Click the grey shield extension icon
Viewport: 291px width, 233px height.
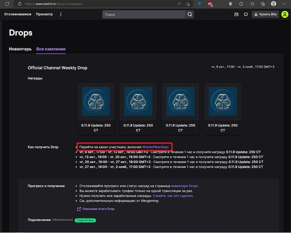click(x=230, y=4)
